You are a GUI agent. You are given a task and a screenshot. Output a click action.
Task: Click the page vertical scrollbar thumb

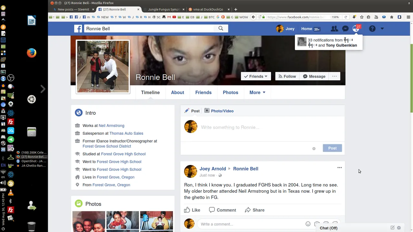(411, 78)
